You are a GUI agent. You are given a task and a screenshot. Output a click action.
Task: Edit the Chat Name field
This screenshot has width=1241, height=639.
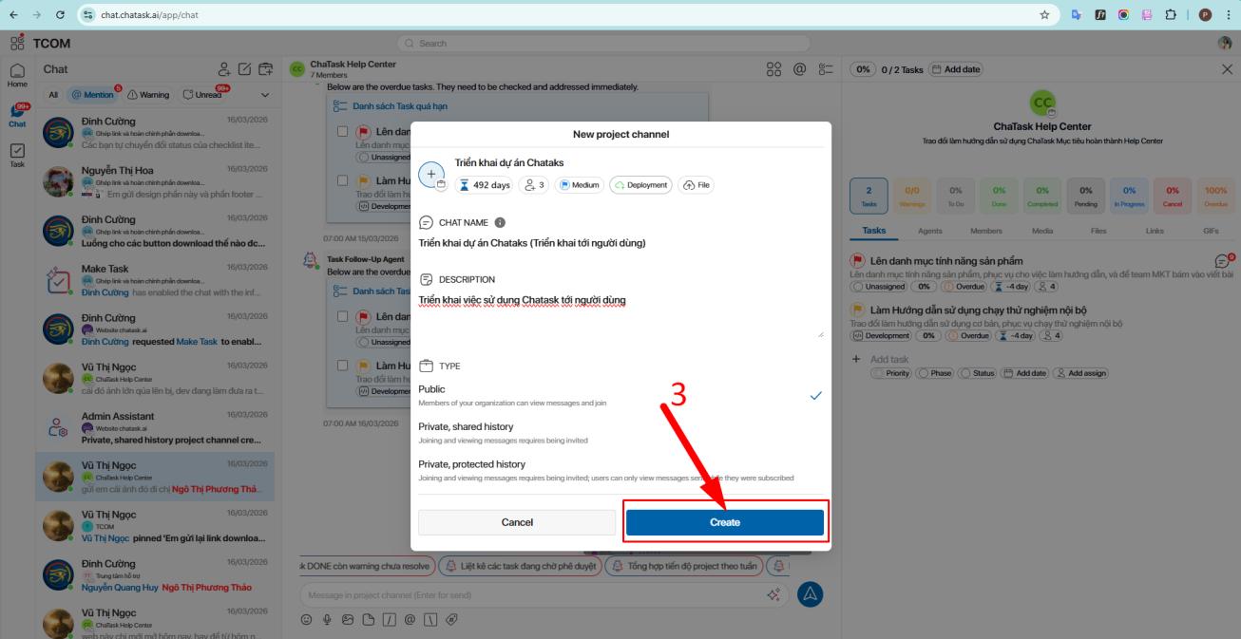[620, 242]
